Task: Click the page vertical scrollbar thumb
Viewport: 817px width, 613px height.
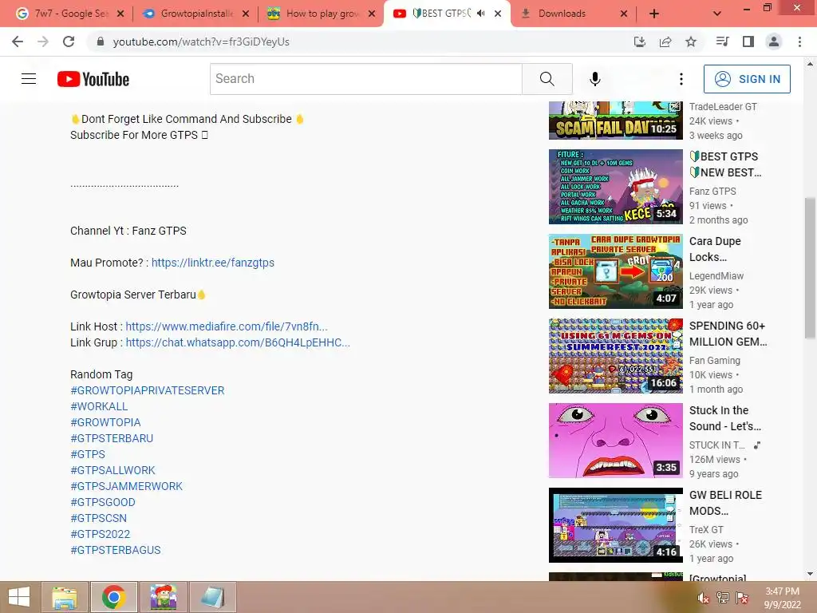Action: click(x=810, y=268)
